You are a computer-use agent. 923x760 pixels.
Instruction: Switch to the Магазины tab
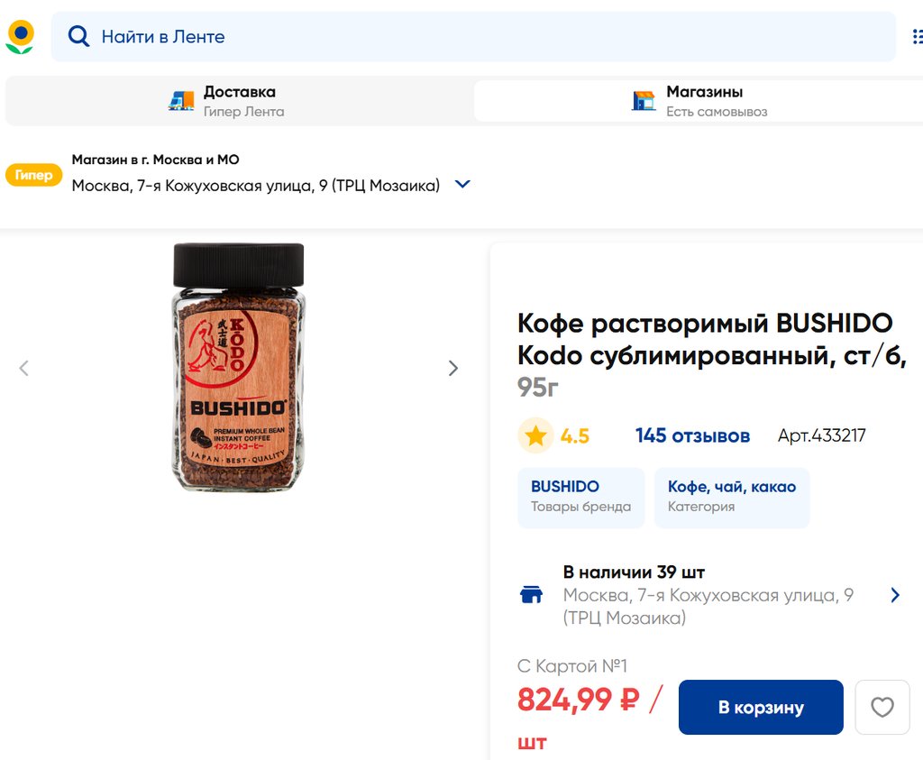[704, 100]
